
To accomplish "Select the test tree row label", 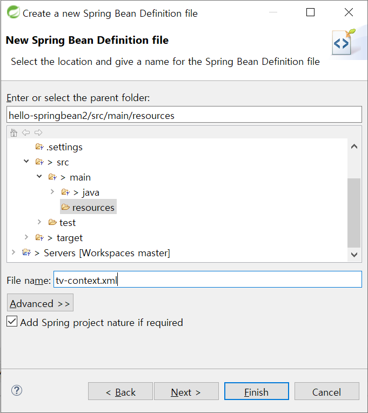I will click(x=68, y=223).
